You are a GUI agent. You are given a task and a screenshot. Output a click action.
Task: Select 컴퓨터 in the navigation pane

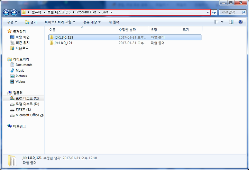18,93
